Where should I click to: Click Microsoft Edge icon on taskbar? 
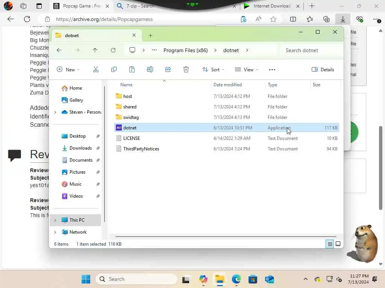(x=236, y=279)
